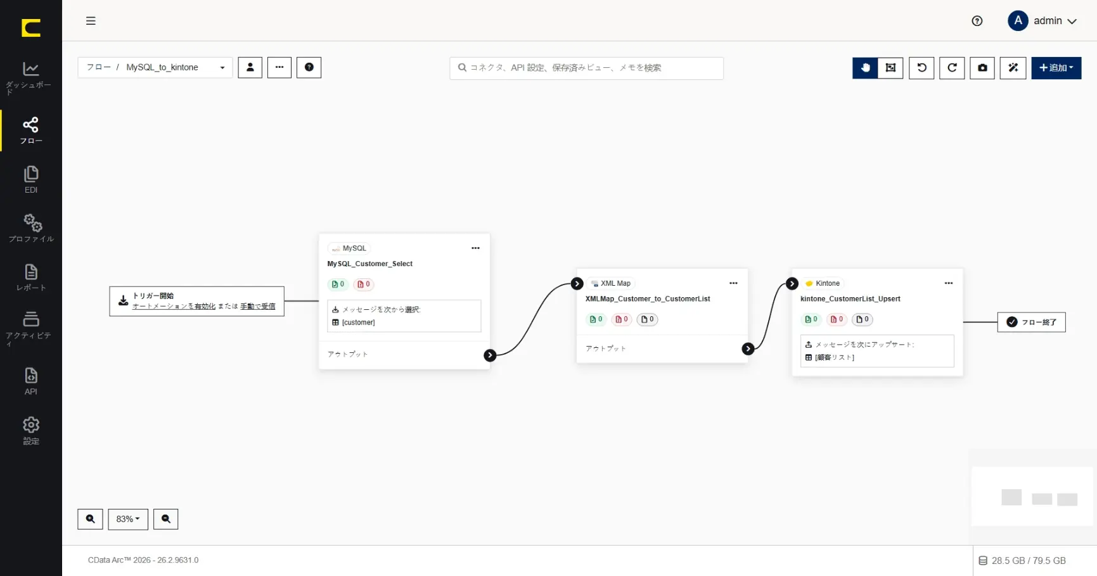The image size is (1097, 576).
Task: Click MySQL connector red error count badge
Action: click(x=364, y=285)
